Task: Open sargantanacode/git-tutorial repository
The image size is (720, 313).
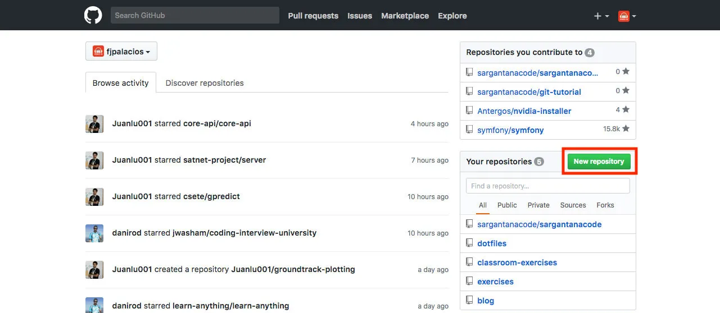Action: point(529,91)
